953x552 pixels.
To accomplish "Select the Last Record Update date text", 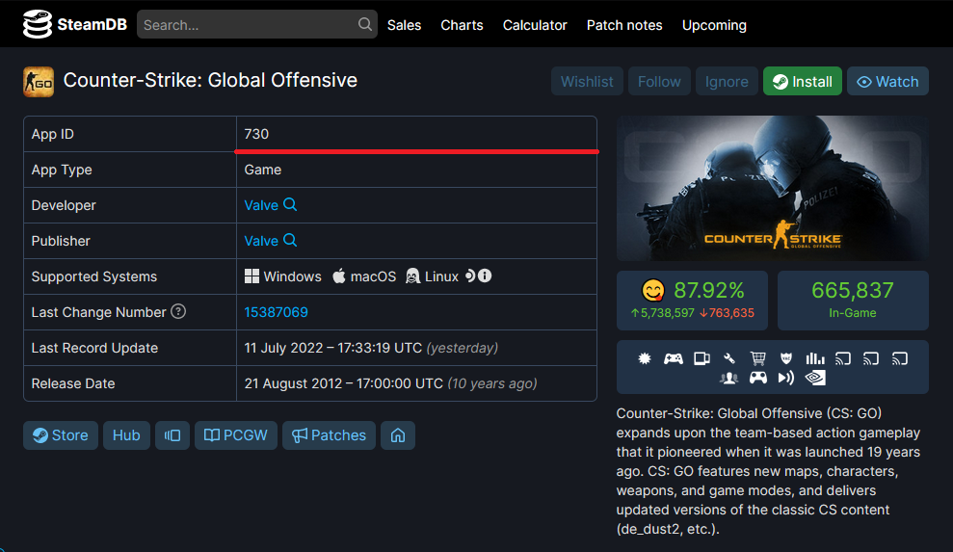I will [333, 348].
